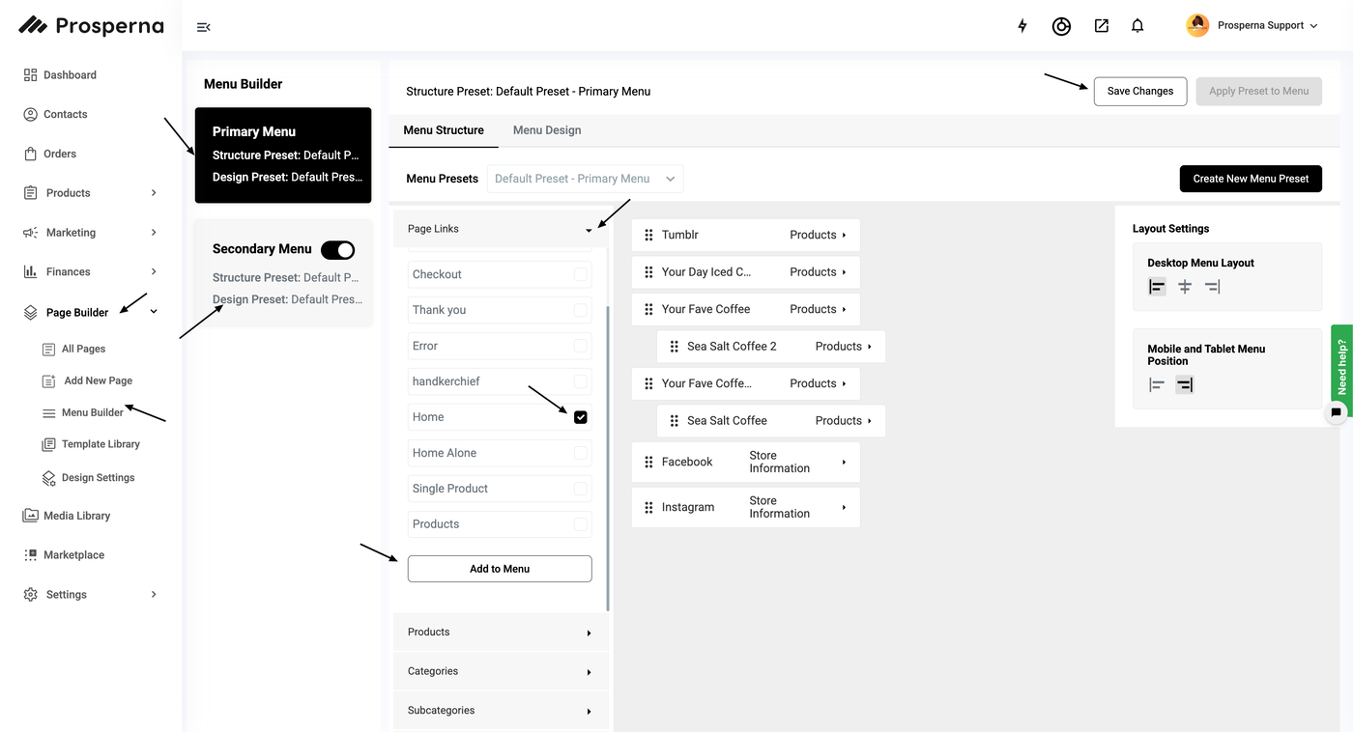
Task: Click the open-in-new-window icon in header
Action: tap(1101, 26)
